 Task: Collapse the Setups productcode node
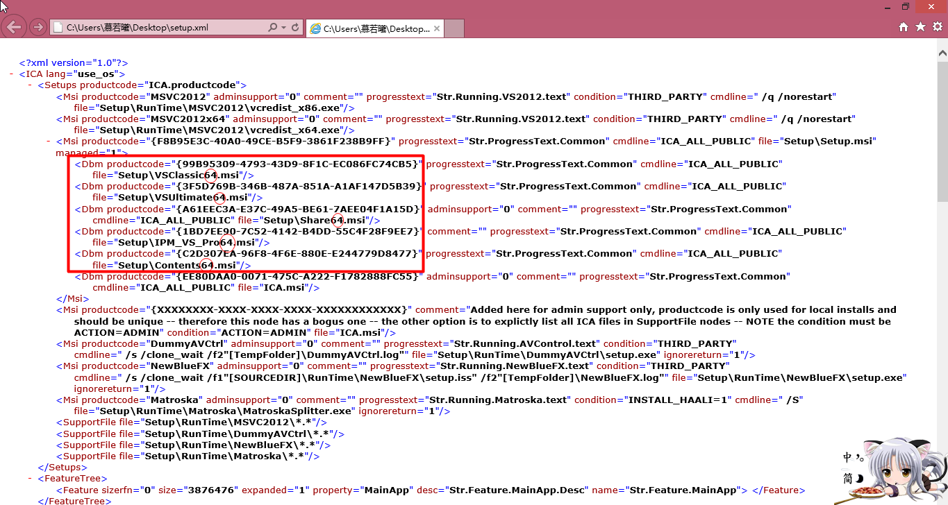coord(31,85)
